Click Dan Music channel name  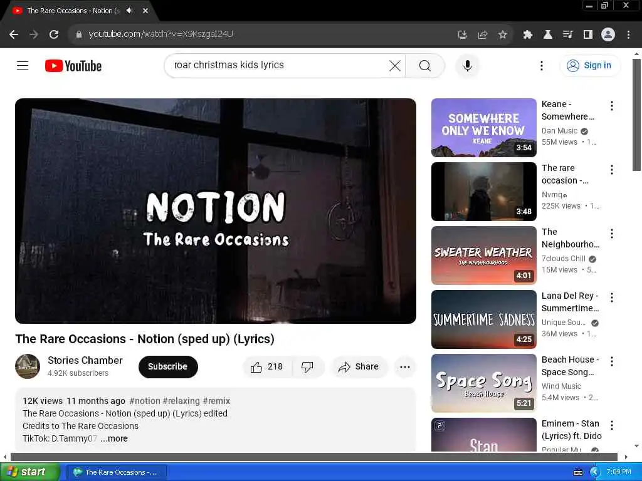pos(559,131)
